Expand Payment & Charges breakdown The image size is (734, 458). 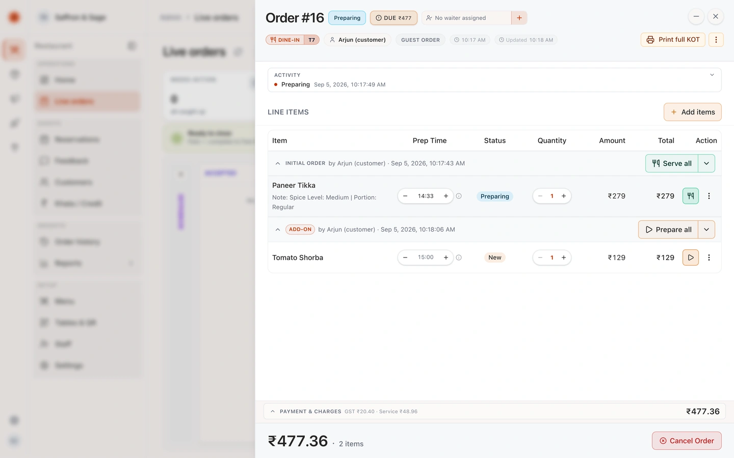494,411
